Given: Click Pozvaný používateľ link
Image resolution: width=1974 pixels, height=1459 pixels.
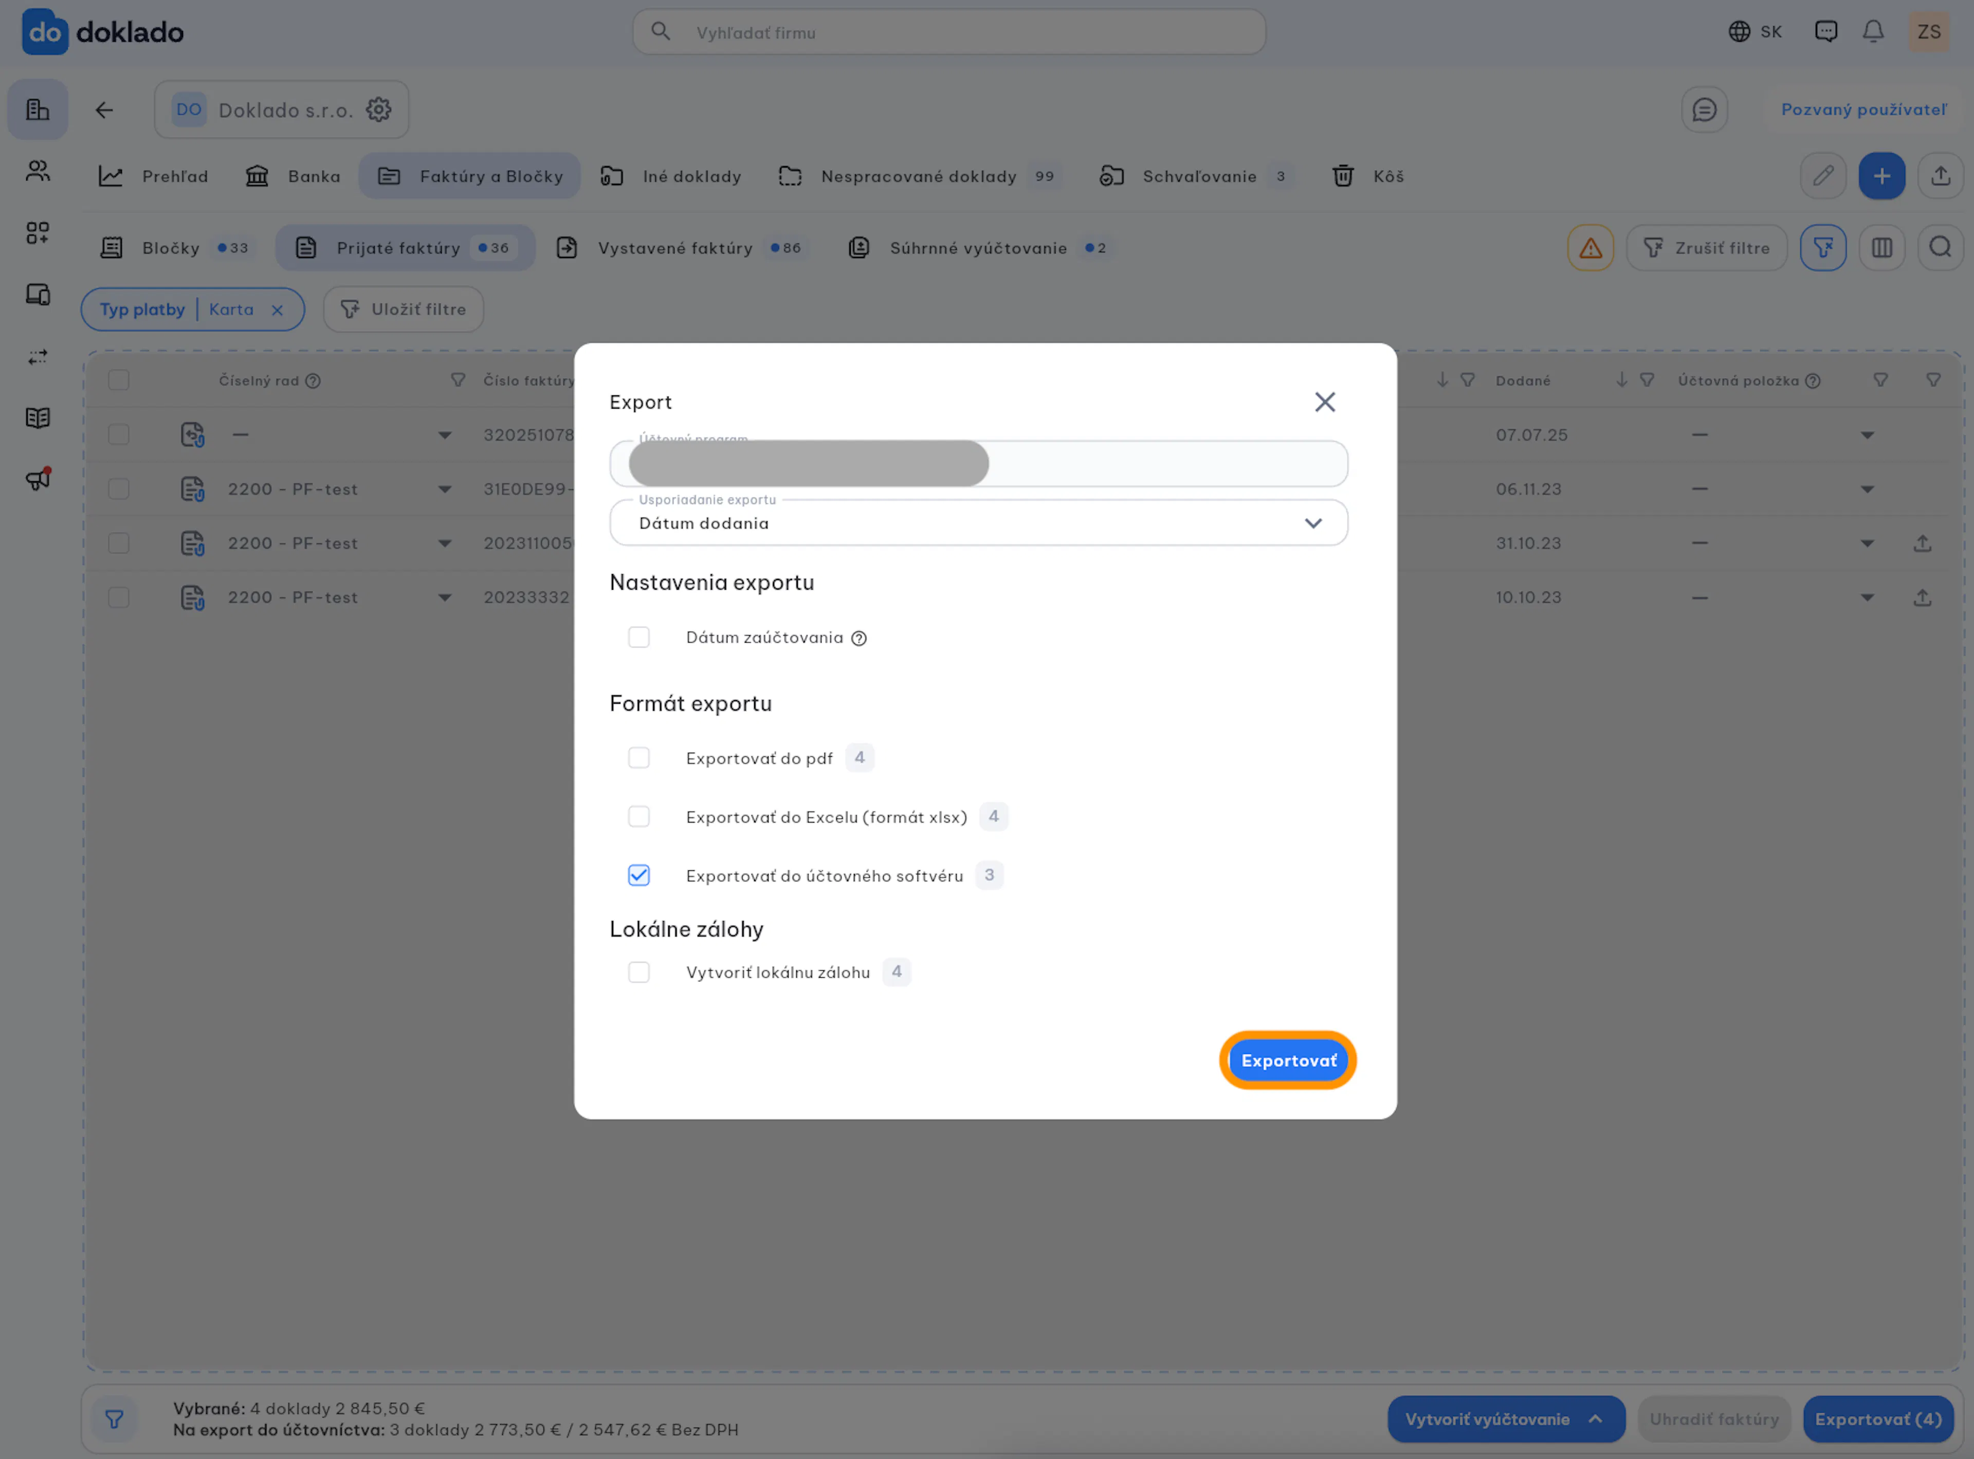Looking at the screenshot, I should [1863, 110].
